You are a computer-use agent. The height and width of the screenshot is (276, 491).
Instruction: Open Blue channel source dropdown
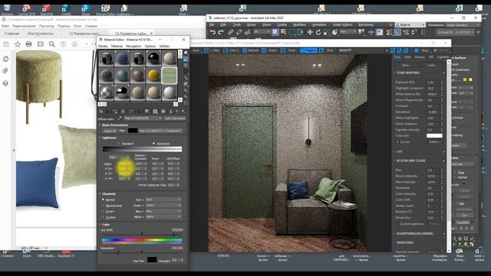coord(163,212)
